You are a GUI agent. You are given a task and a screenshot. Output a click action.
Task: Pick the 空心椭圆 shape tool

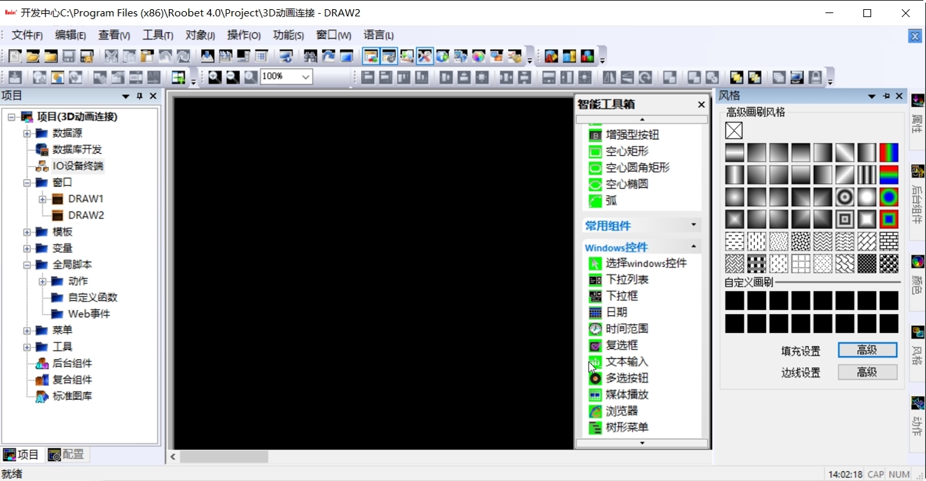pyautogui.click(x=627, y=184)
